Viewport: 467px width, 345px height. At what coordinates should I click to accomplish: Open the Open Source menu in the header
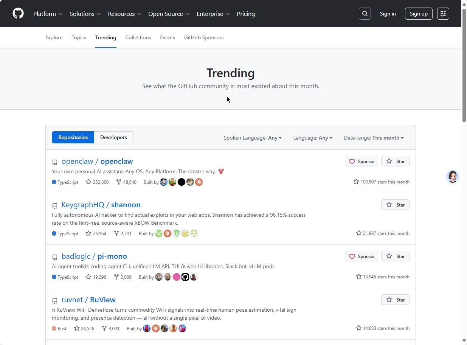click(x=169, y=14)
